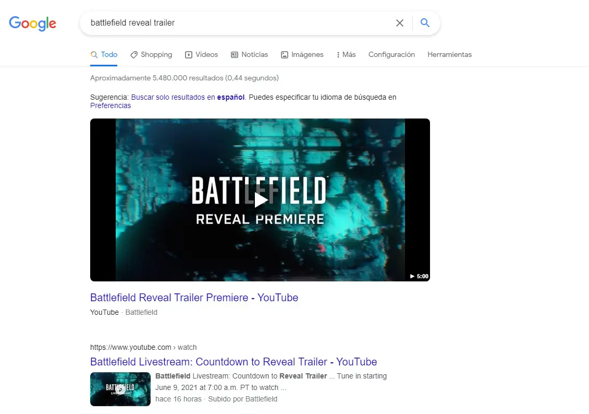
Task: Open the Noticias tab
Action: click(x=250, y=55)
